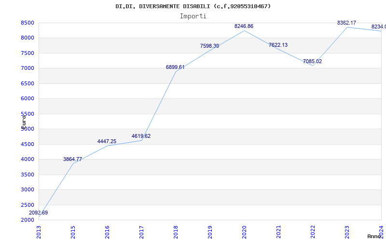Select the 4619.62 data label

pyautogui.click(x=141, y=136)
